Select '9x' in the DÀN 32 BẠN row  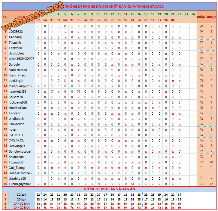pos(126,203)
